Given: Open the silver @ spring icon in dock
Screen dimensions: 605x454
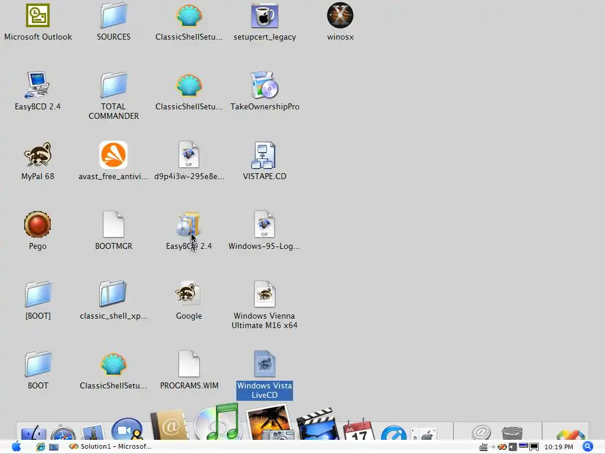Looking at the screenshot, I should (481, 432).
